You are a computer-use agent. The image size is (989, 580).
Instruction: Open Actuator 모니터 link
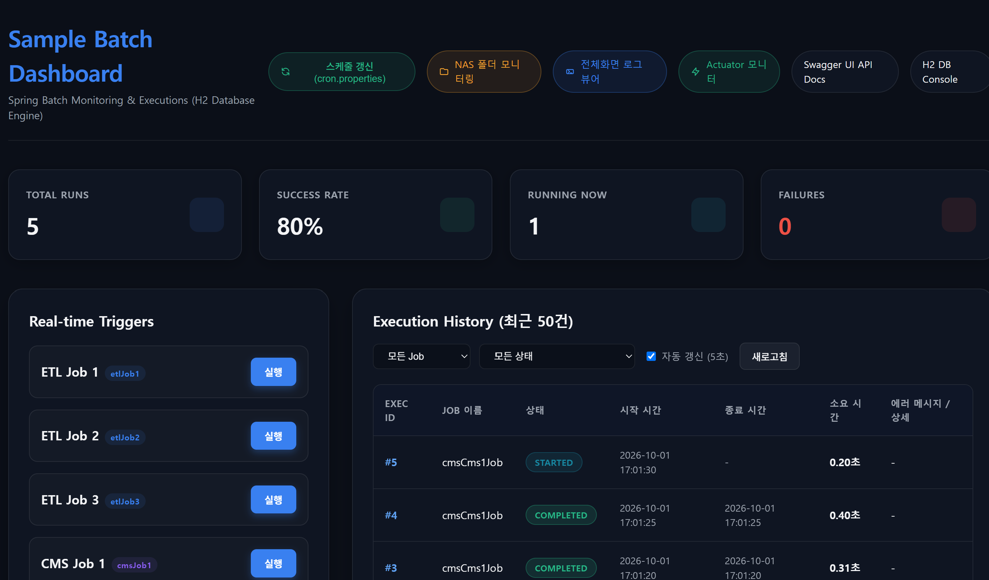click(x=729, y=72)
